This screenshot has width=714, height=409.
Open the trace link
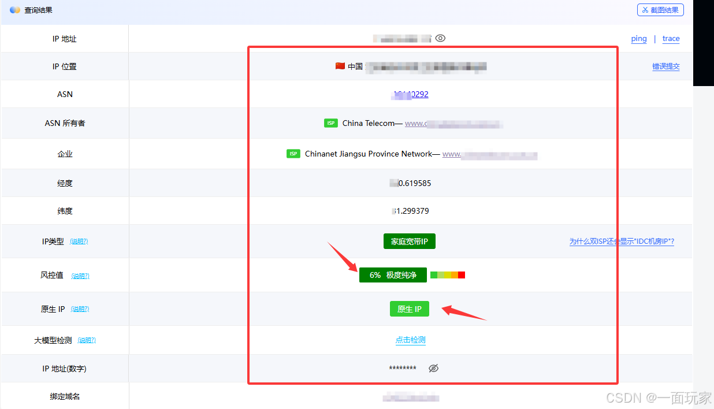coord(671,39)
